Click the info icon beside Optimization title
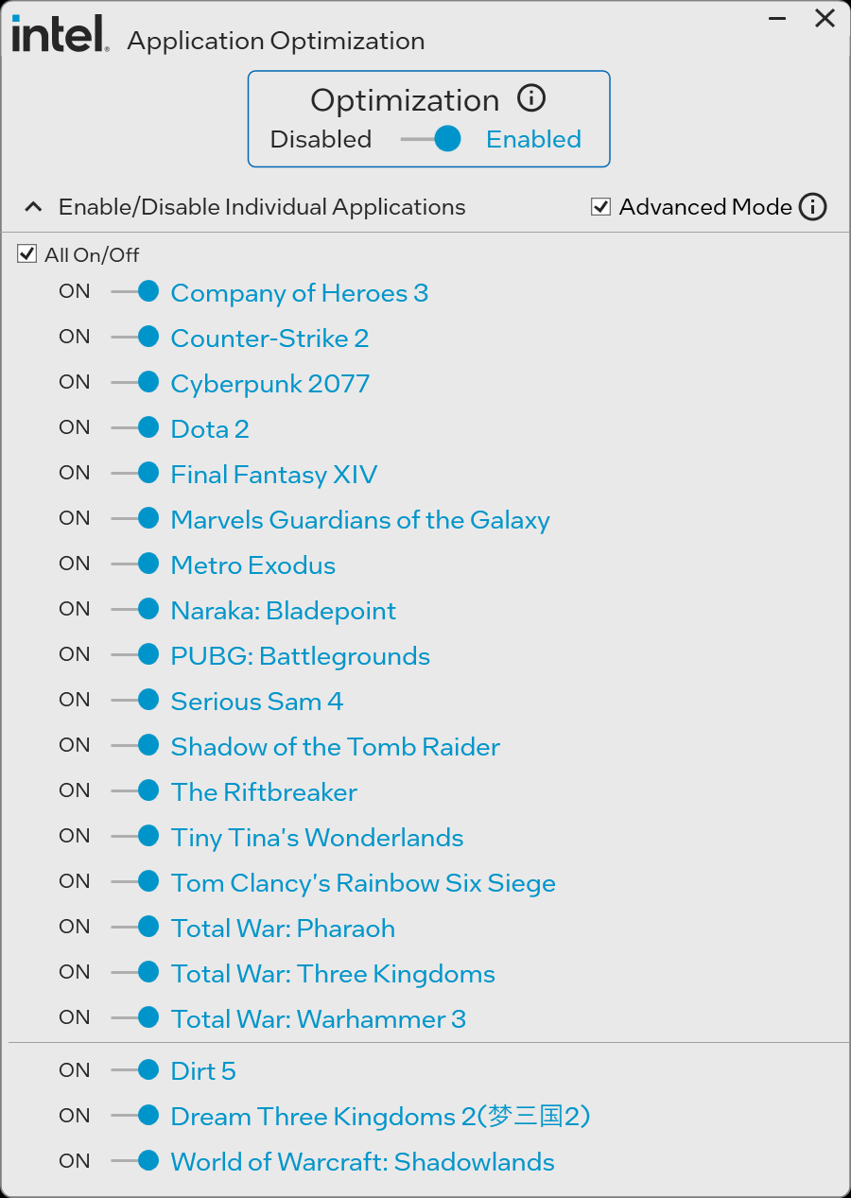851x1198 pixels. [x=531, y=98]
